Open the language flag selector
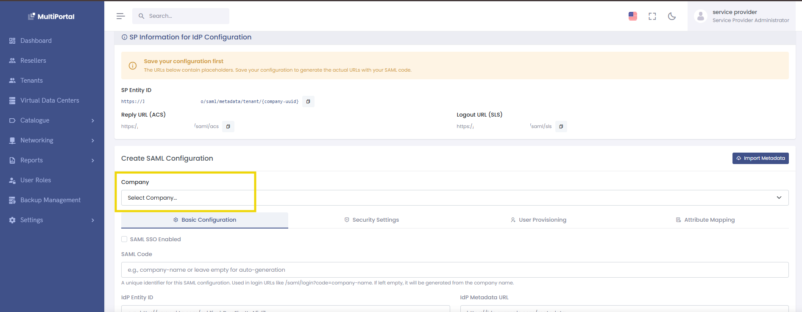 633,16
